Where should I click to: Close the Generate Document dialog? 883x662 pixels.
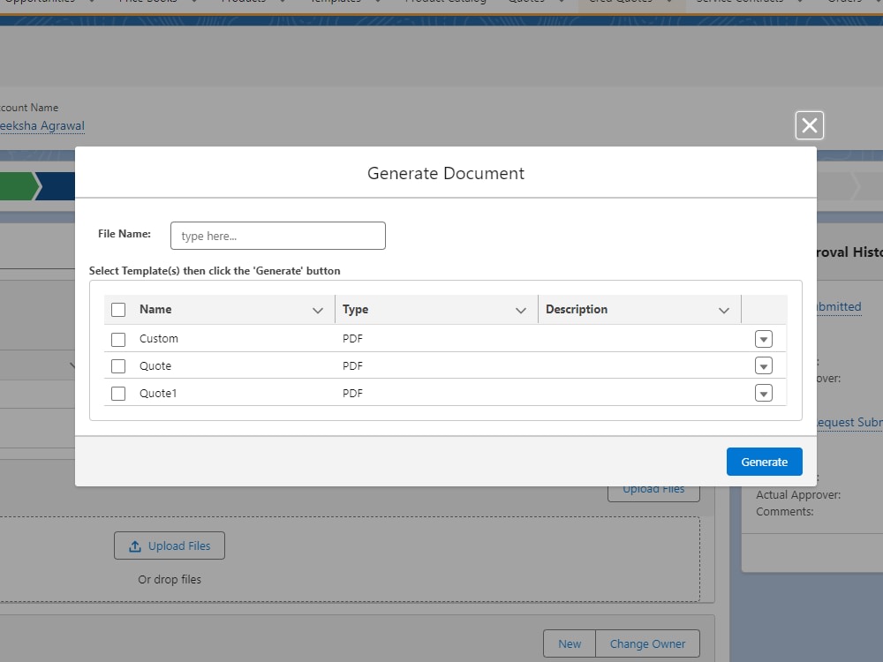809,125
